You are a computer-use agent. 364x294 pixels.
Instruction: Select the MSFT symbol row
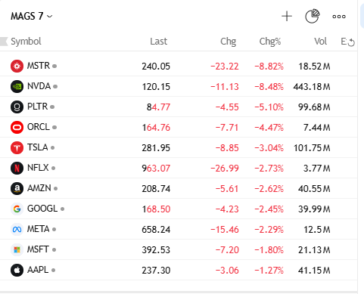[x=179, y=249]
